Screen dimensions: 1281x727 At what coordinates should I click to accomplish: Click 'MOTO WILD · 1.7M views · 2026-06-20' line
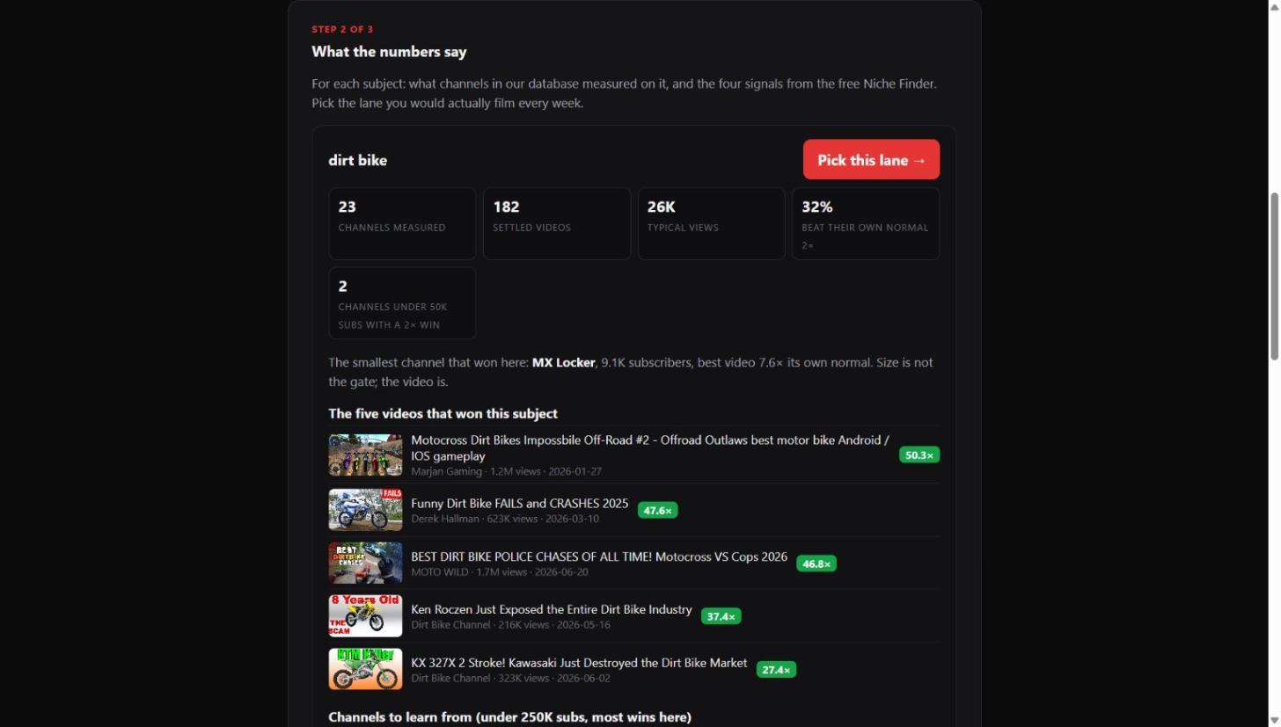pos(500,571)
